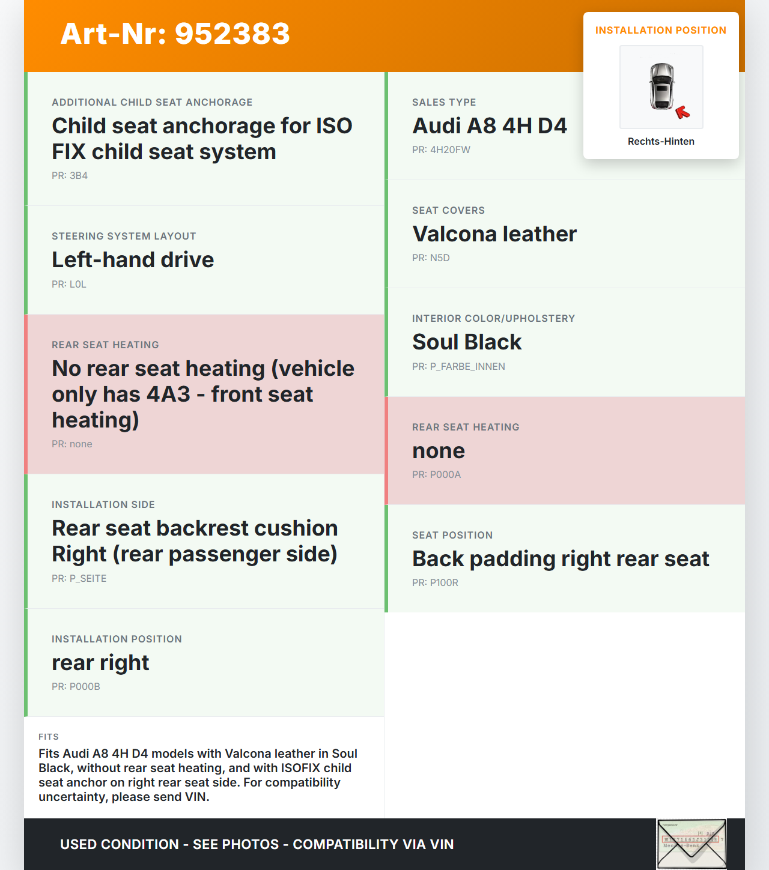Viewport: 769px width, 870px height.
Task: Click the Left-hand drive specification
Action: (133, 260)
